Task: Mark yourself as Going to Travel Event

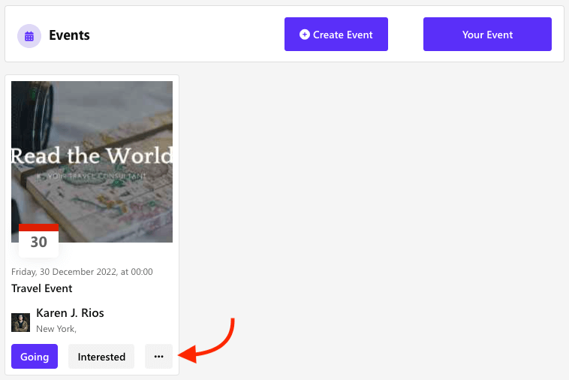Action: [x=35, y=357]
